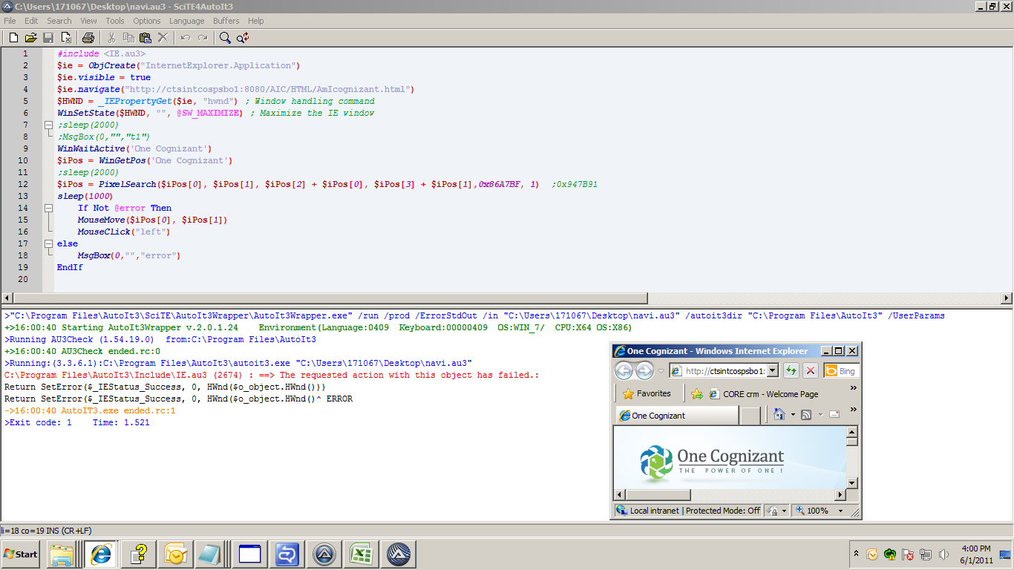Expand the IE favorites bar overflow chevron
This screenshot has width=1014, height=570.
(853, 388)
